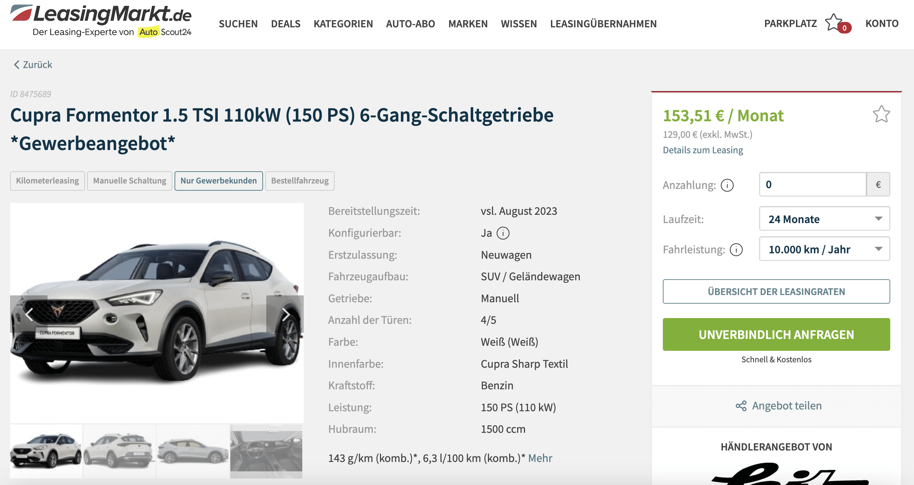914x485 pixels.
Task: Open Details zum Leasing link
Action: (703, 150)
